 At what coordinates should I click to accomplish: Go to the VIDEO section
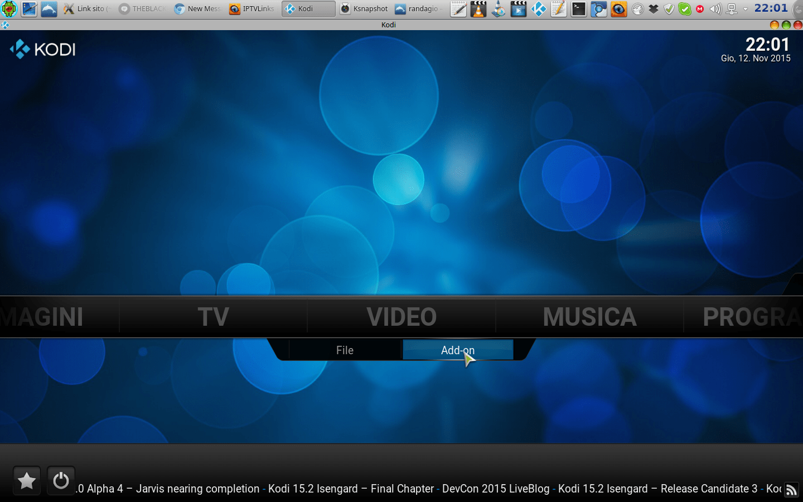(401, 317)
